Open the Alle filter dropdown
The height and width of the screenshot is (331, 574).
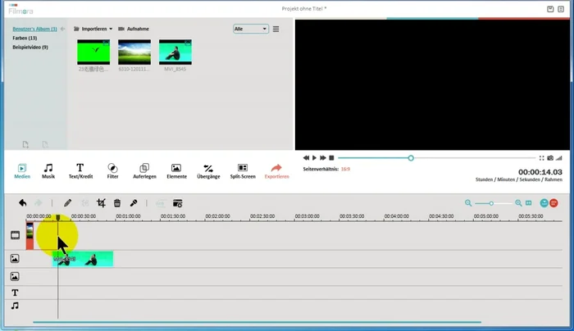point(251,29)
